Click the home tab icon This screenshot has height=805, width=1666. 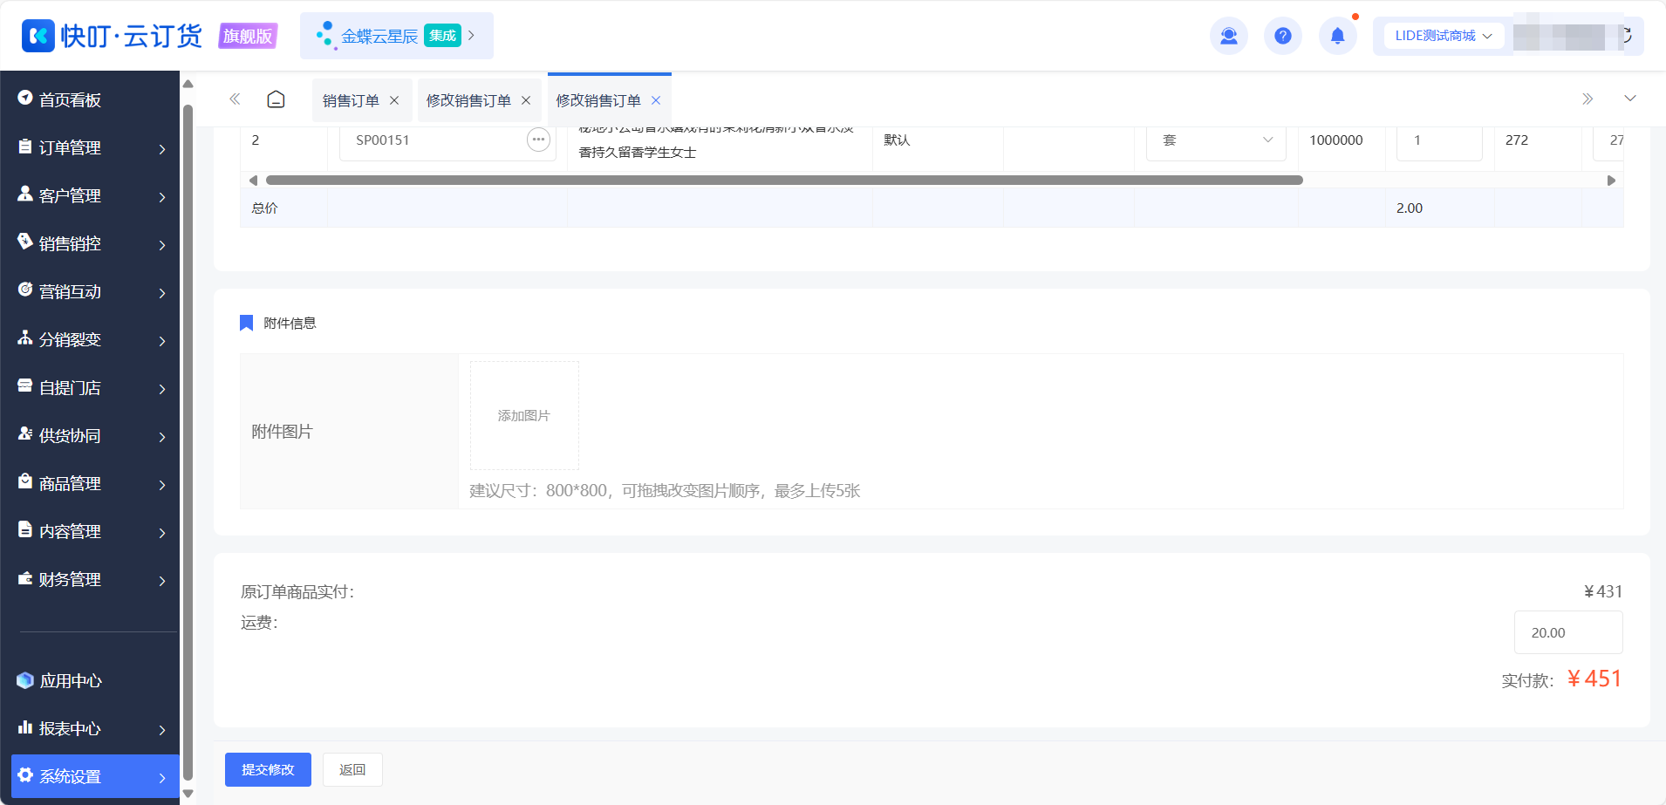coord(276,99)
